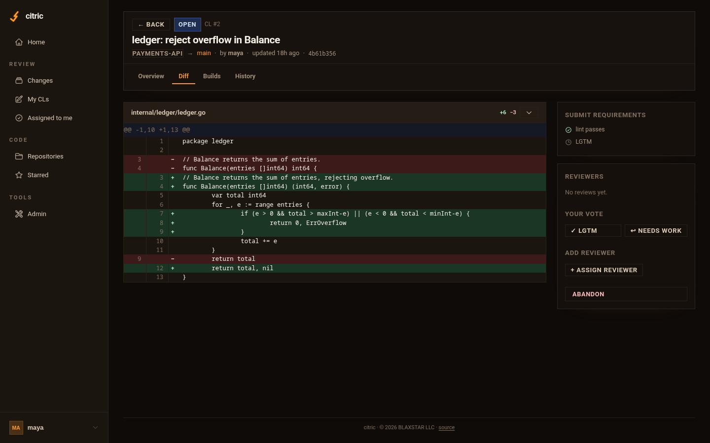
Task: Click the -3 deletions count
Action: 513,113
